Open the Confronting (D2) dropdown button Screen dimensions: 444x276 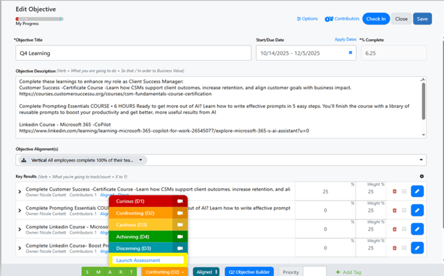point(162,271)
